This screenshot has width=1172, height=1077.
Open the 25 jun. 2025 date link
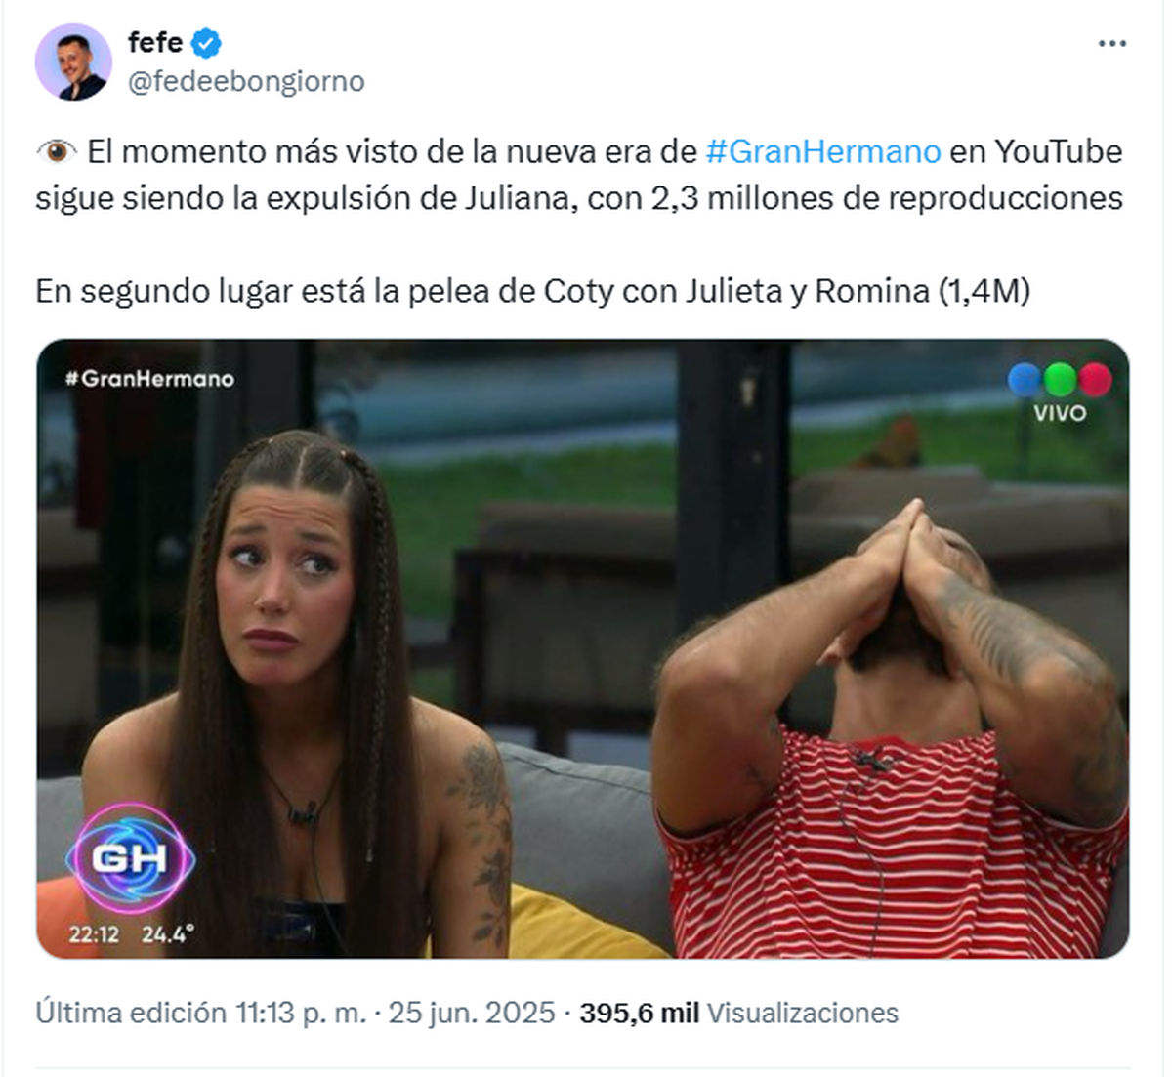[472, 1013]
